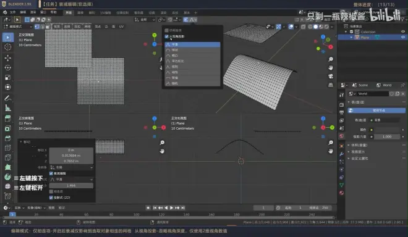Toggle 衰减编辑 checkbox in operator panel
408x237 pixels.
coord(51,173)
